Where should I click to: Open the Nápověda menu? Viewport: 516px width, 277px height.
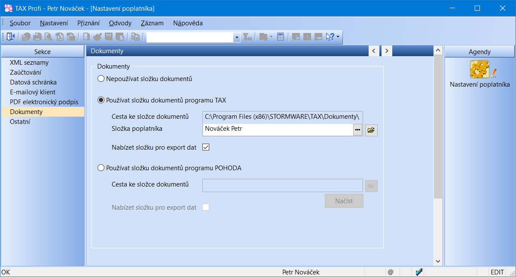(x=188, y=23)
